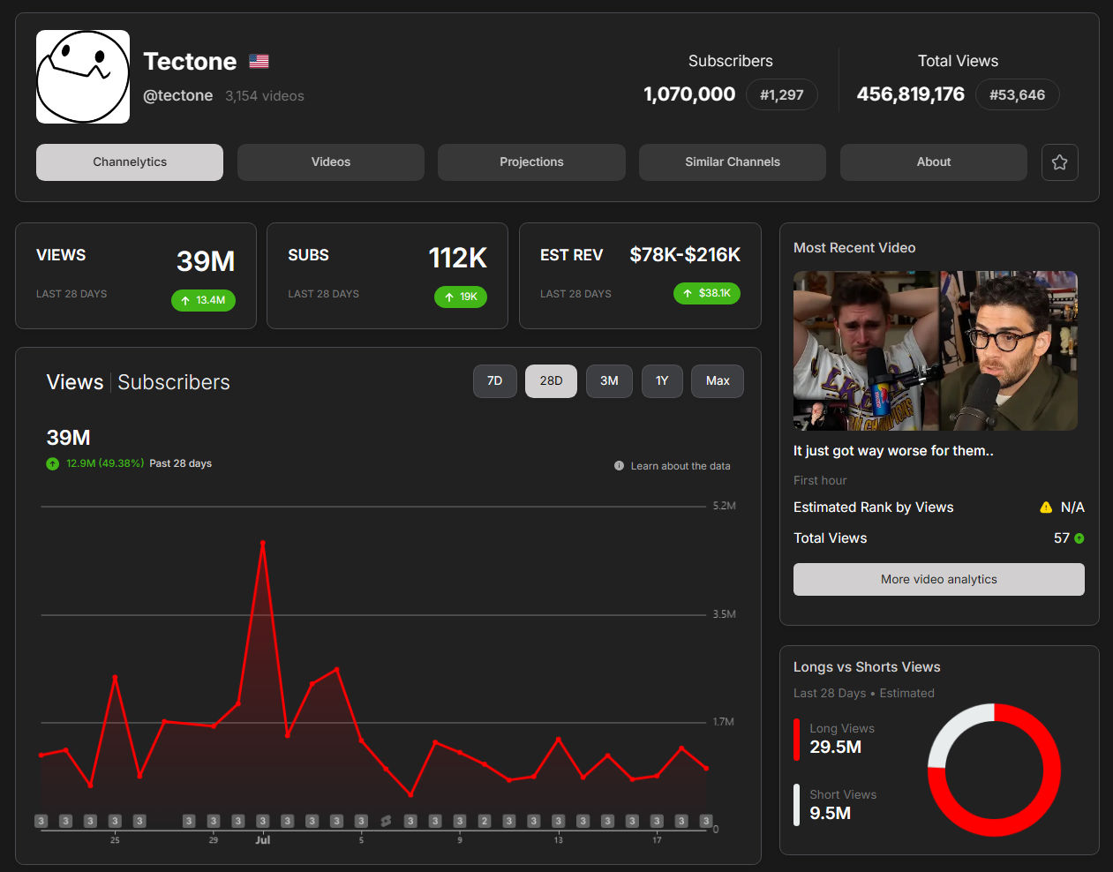
Task: Click the Estimated Rank by Views label
Action: pos(874,507)
